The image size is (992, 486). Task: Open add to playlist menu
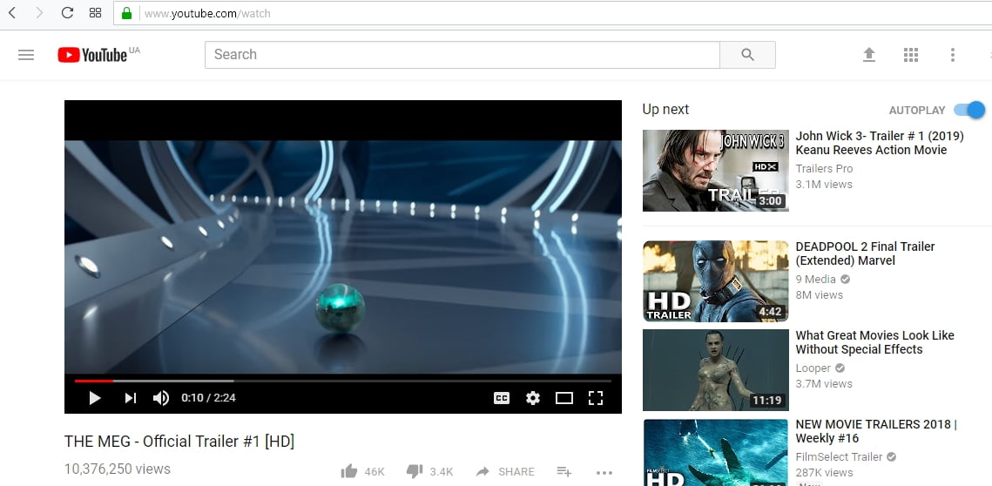coord(563,471)
